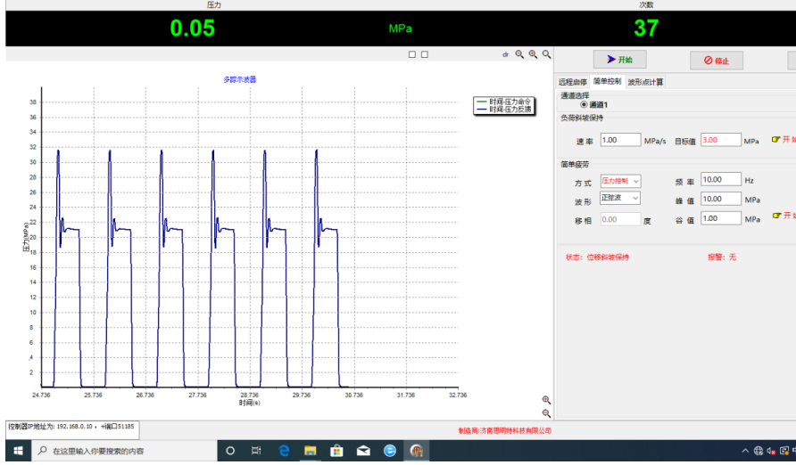Viewport: 796px width, 465px height.
Task: Open File Explorer from the taskbar
Action: [x=310, y=451]
